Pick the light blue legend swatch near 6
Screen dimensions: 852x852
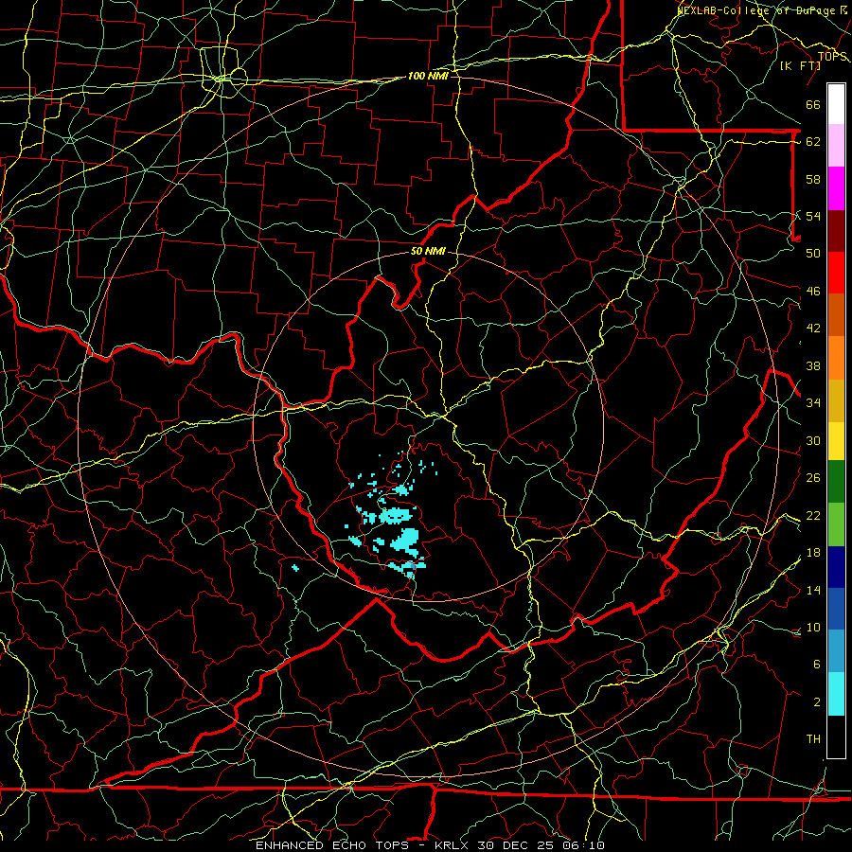[x=836, y=651]
